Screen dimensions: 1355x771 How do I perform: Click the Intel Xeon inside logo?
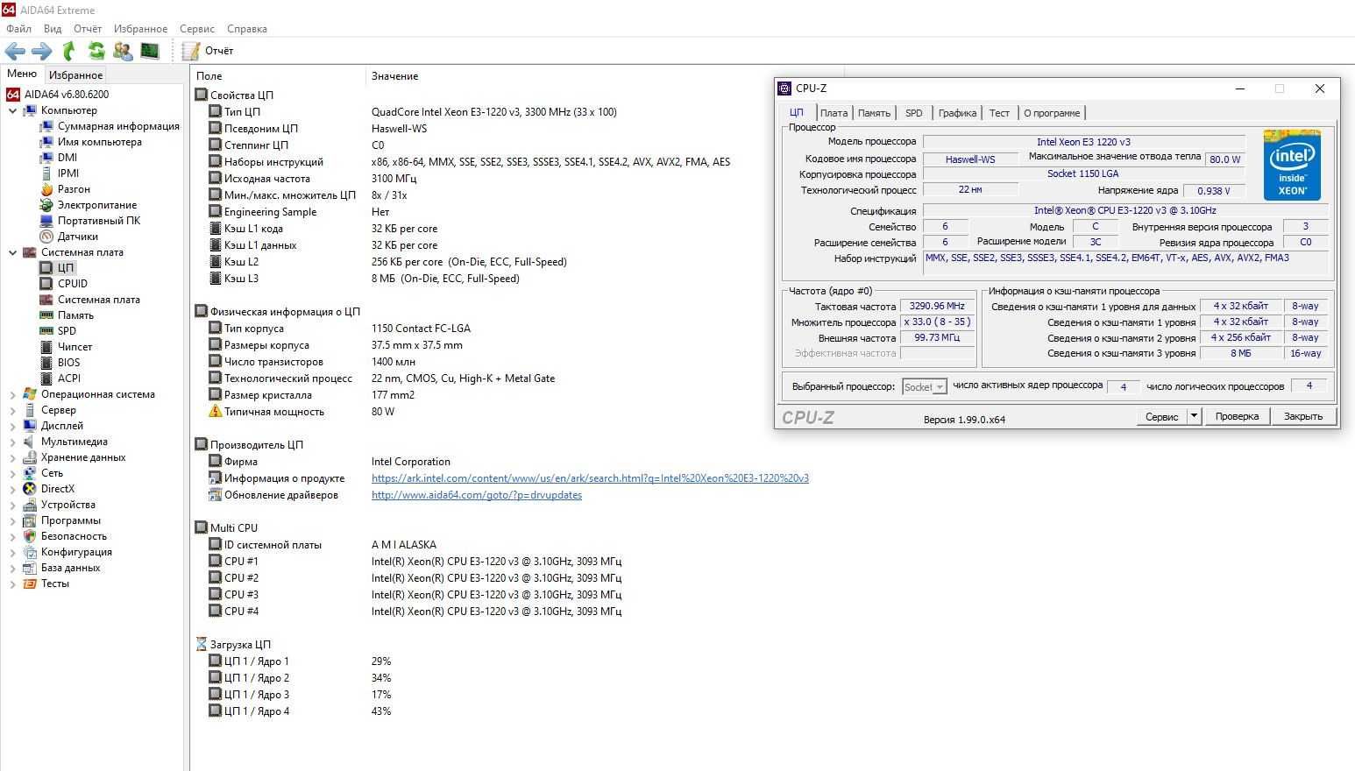tap(1292, 165)
